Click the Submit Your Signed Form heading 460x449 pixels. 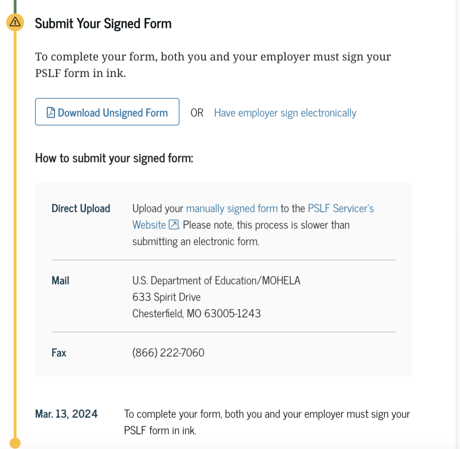[x=103, y=23]
